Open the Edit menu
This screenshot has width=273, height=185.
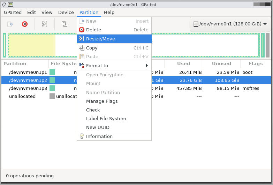click(x=31, y=12)
